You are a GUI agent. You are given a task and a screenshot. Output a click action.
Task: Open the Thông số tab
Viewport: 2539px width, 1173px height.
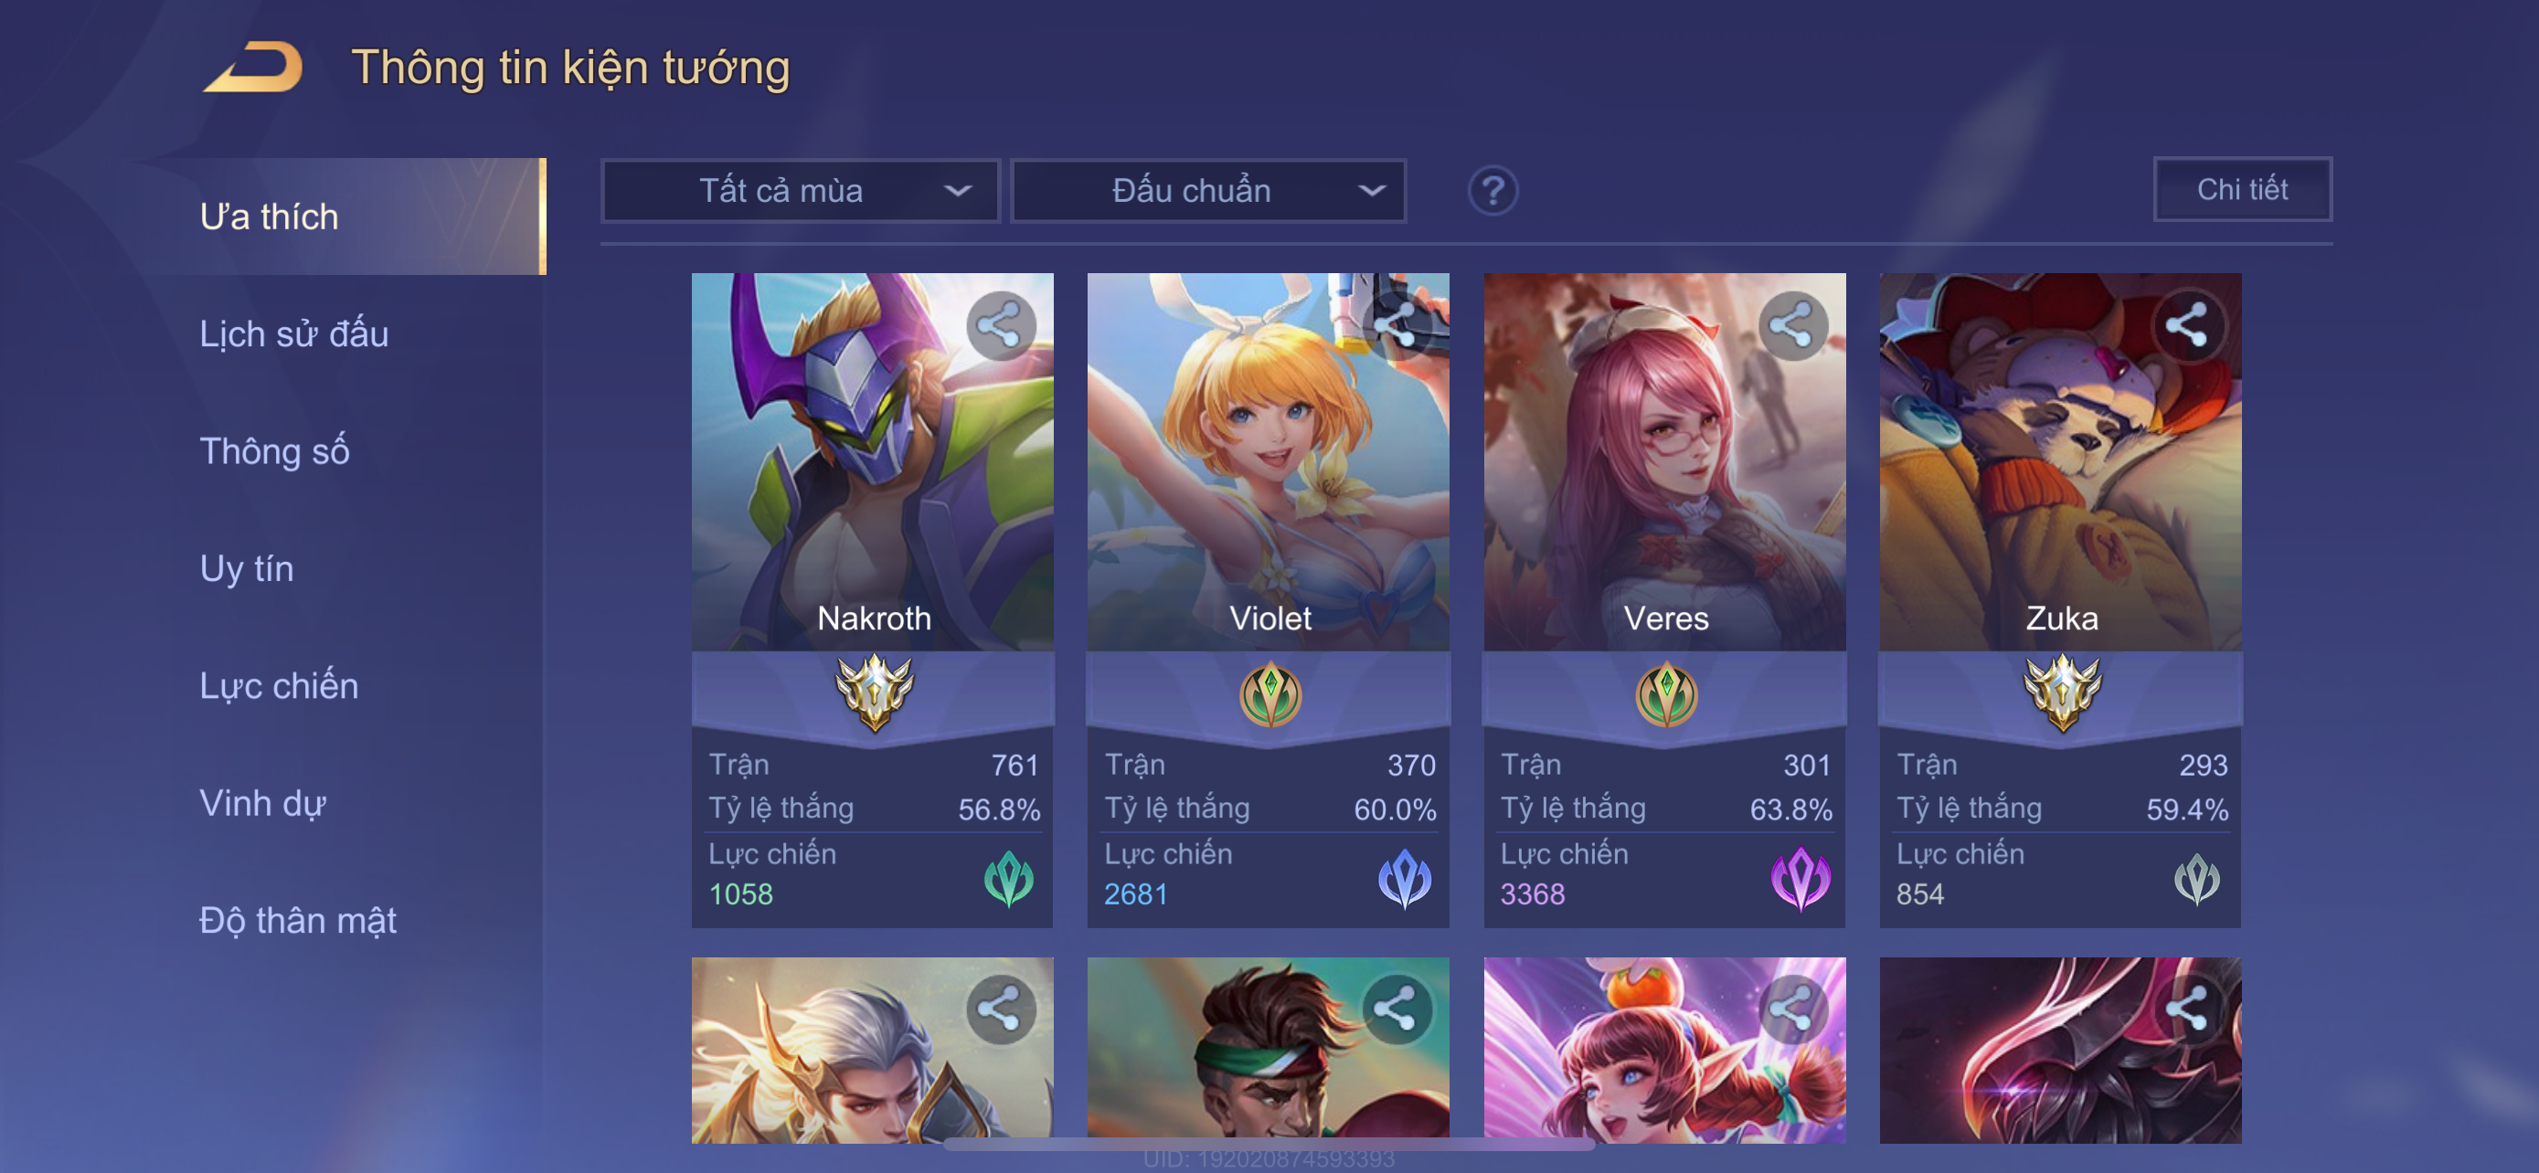pos(274,451)
